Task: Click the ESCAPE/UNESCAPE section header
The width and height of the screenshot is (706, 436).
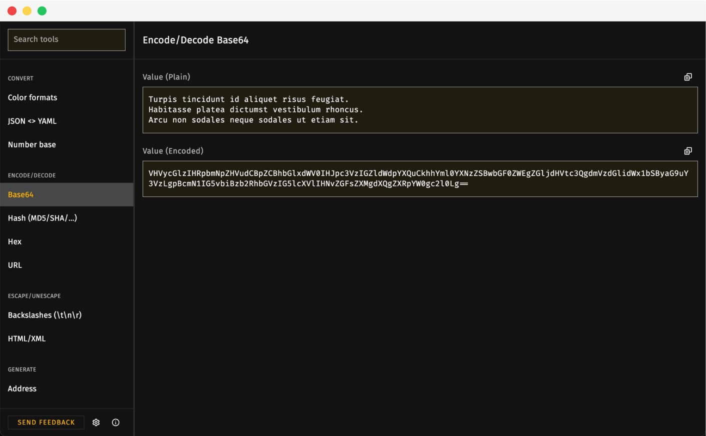Action: (x=34, y=296)
